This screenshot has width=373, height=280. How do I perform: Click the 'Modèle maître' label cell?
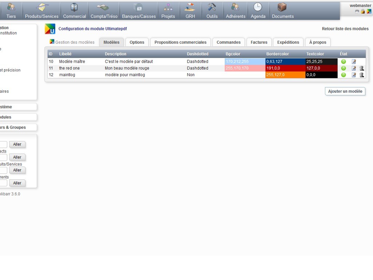tap(72, 61)
